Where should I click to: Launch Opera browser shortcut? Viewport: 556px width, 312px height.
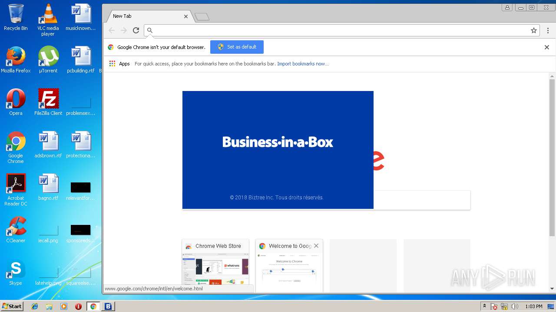(x=16, y=102)
